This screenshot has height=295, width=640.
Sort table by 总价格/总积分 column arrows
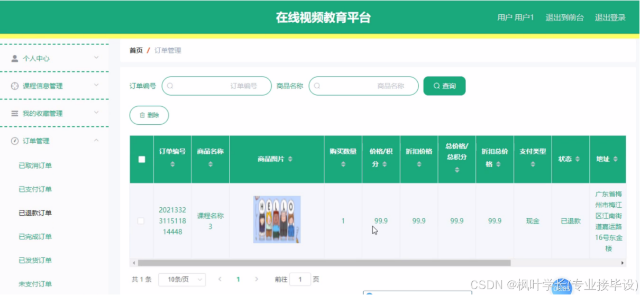457,170
